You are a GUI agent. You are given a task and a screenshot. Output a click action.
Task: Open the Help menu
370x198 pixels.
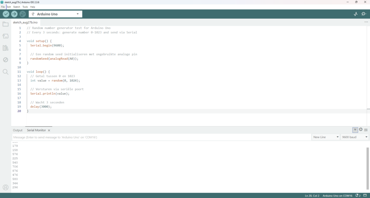click(33, 7)
